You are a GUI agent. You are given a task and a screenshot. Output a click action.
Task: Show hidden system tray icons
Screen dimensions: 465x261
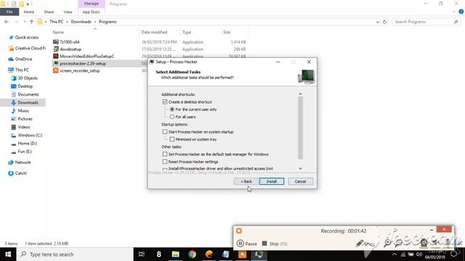pyautogui.click(x=394, y=254)
